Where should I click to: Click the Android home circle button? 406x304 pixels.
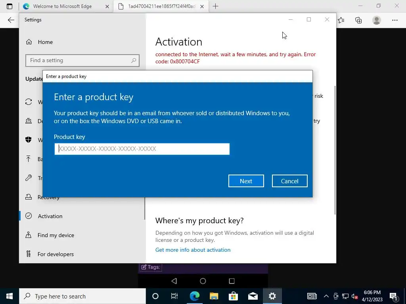point(203,281)
